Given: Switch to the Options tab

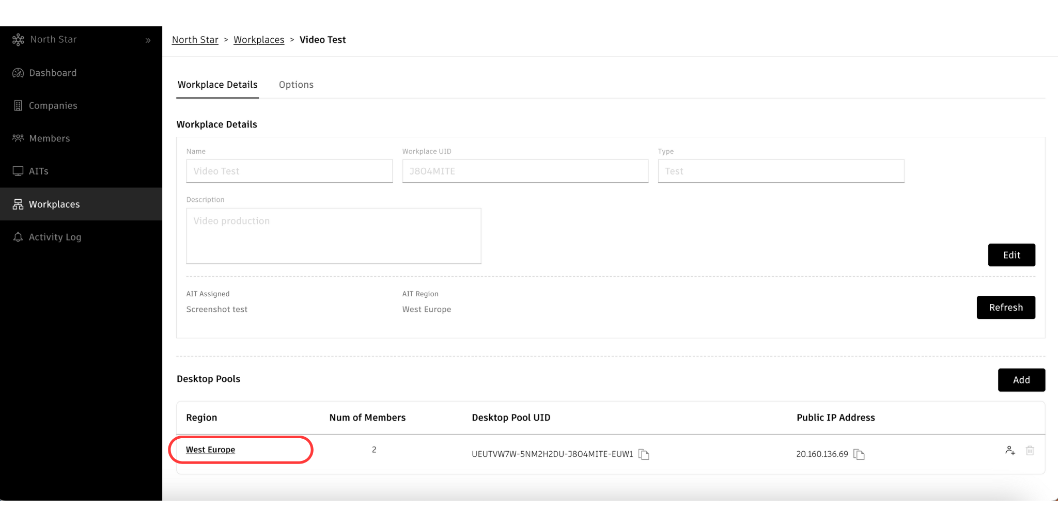Looking at the screenshot, I should [296, 85].
